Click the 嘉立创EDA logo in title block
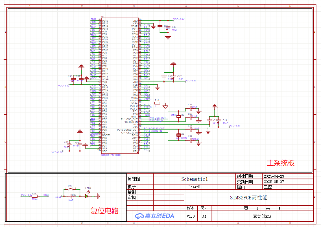 pyautogui.click(x=155, y=216)
